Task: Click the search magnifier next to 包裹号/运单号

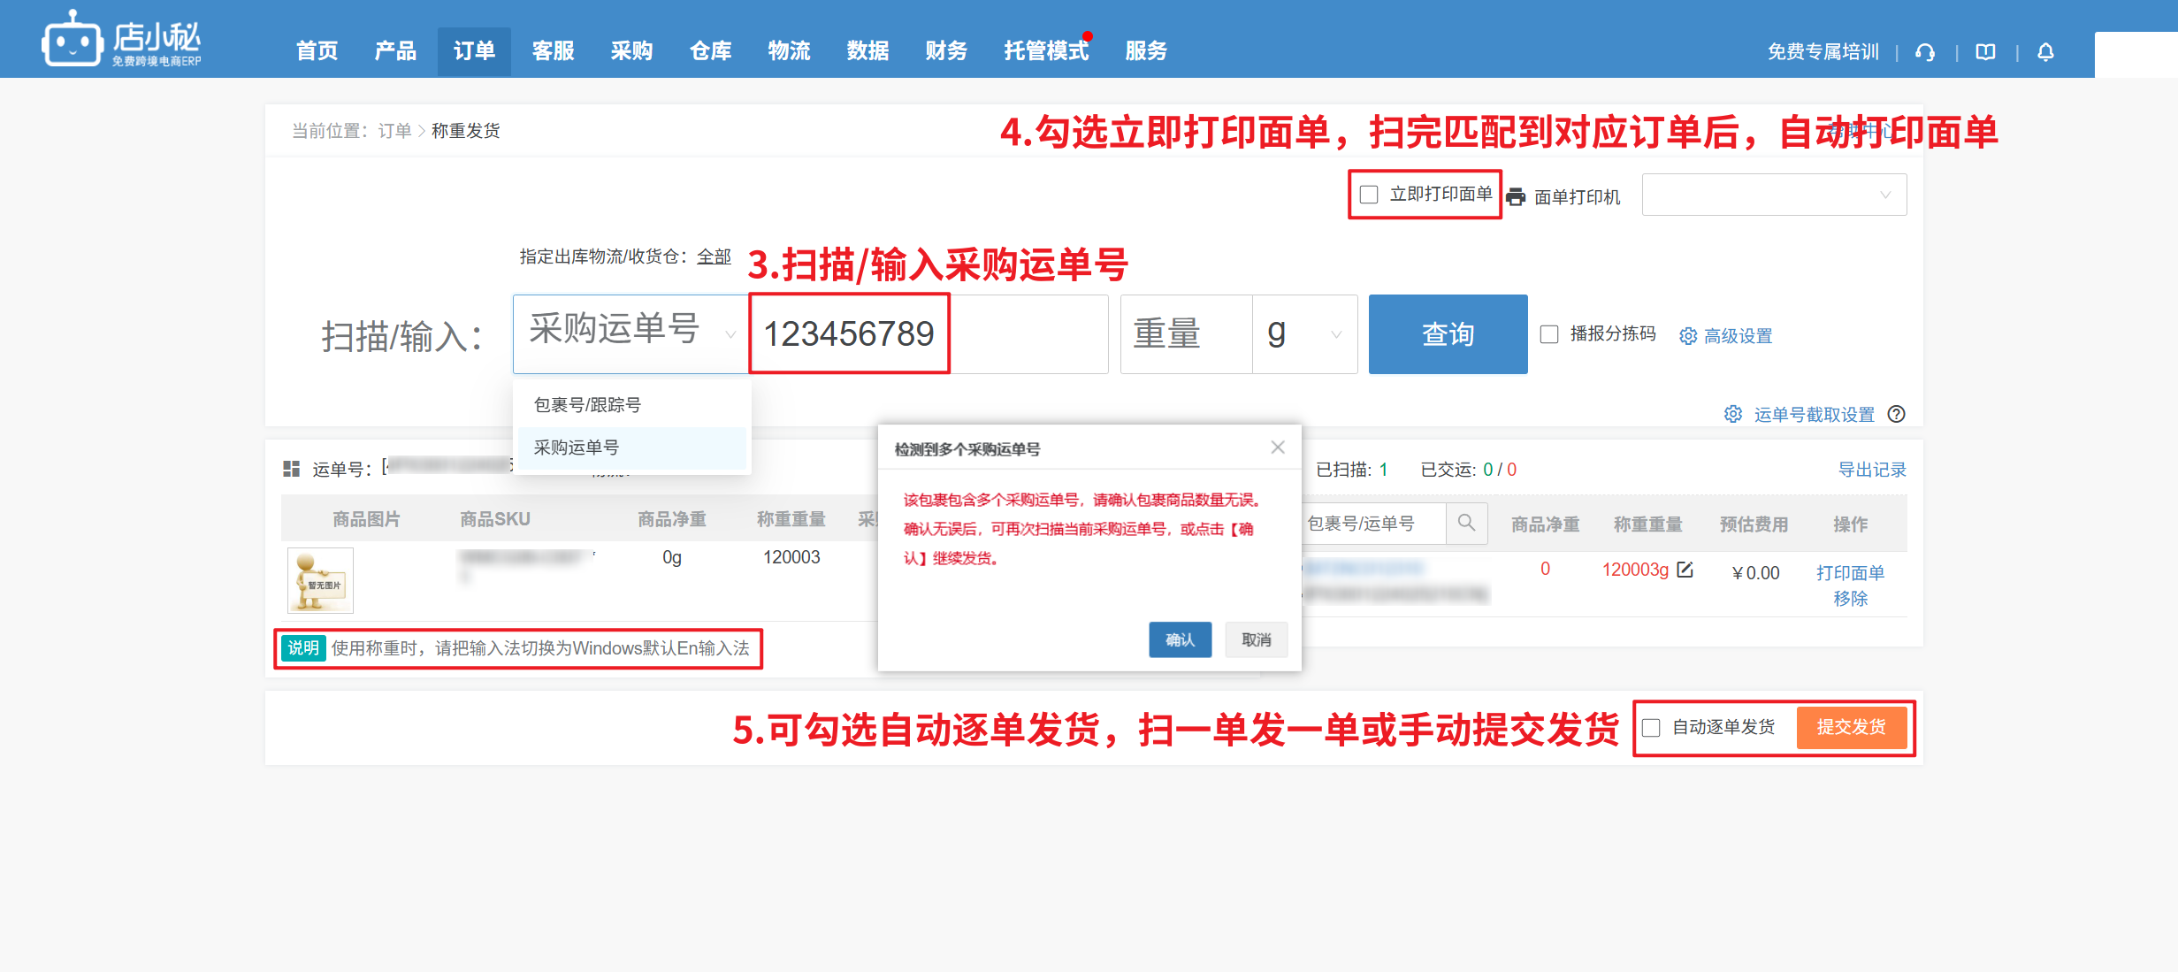Action: click(x=1466, y=523)
